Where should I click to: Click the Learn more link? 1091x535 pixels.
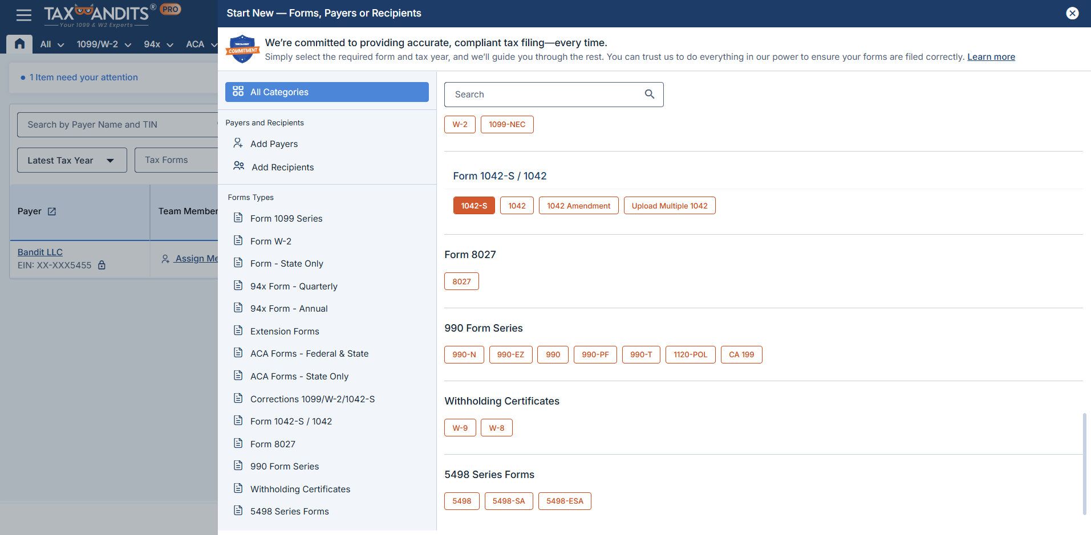(991, 57)
